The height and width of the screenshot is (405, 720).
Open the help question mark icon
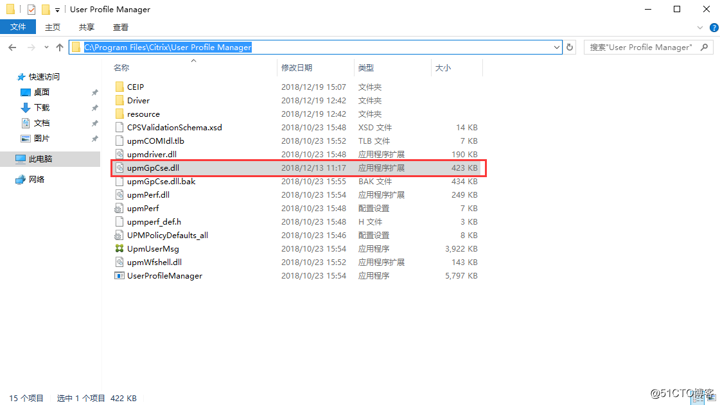click(714, 28)
